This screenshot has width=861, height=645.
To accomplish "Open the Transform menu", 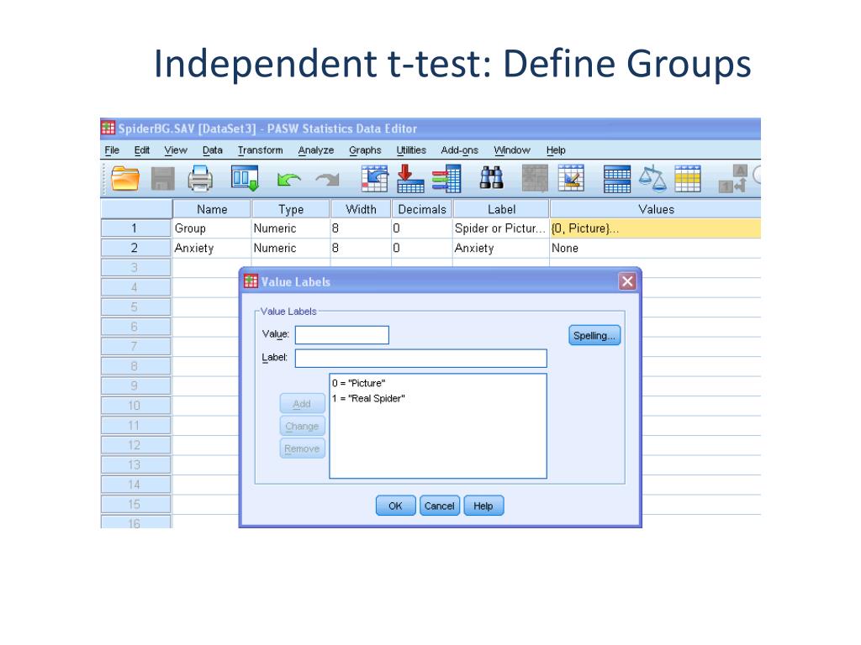I will (261, 150).
